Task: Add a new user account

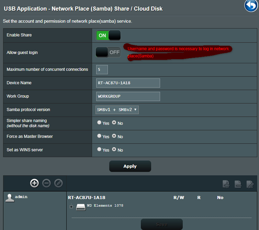Action: [34, 183]
